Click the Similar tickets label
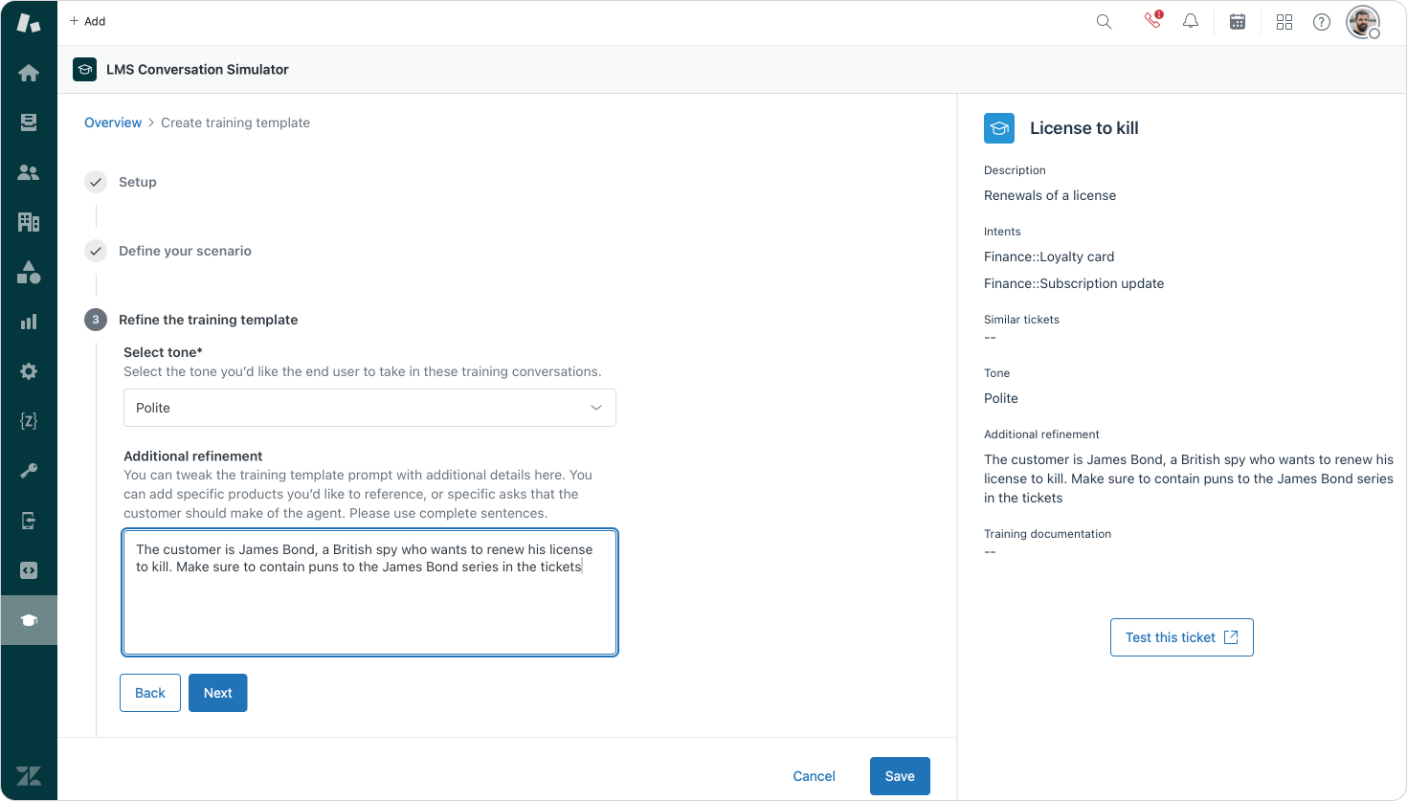Screen dimensions: 1407x801 click(x=1021, y=320)
